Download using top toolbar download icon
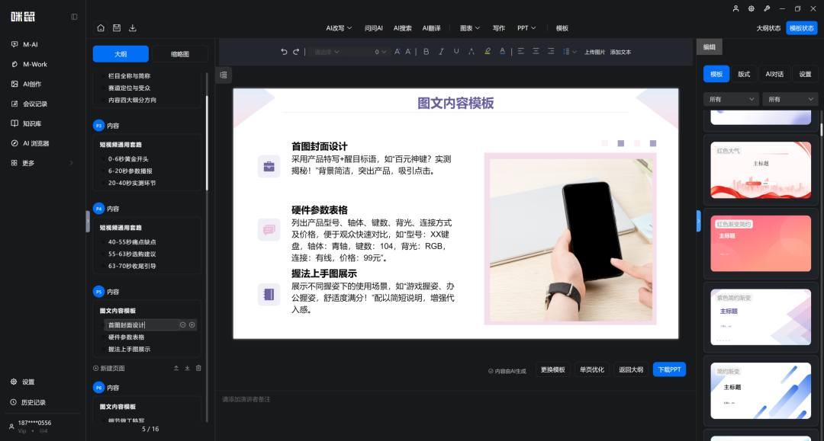The height and width of the screenshot is (441, 824). pyautogui.click(x=133, y=27)
